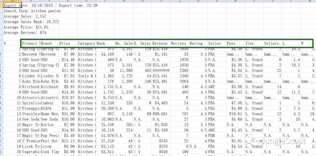Click the 'Seller' header cell
Screen dimensions: 316x156
[x=217, y=43]
